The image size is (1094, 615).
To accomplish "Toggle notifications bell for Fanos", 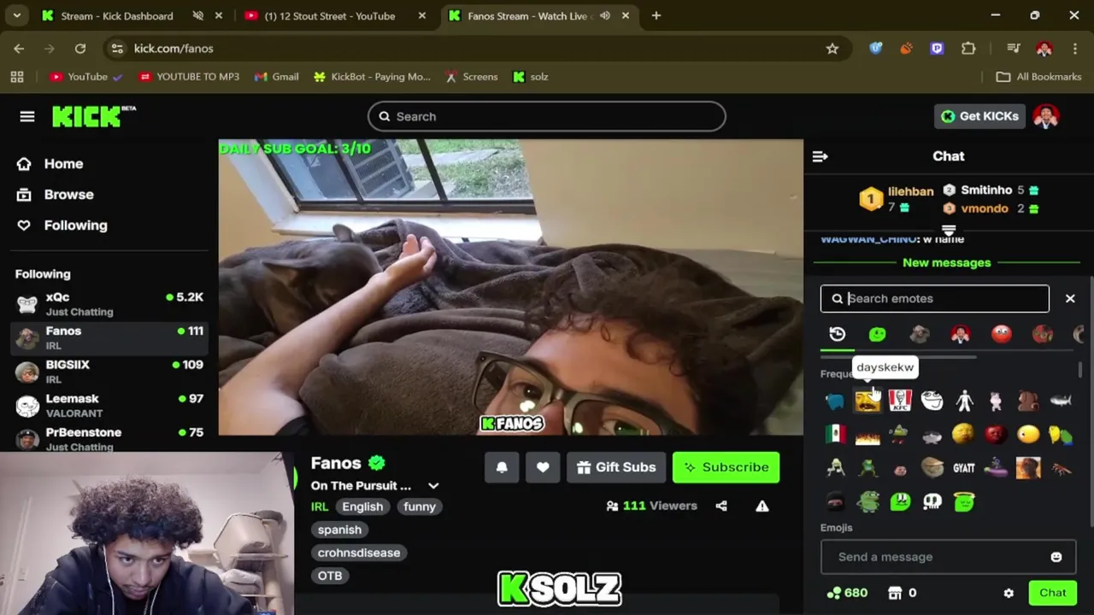I will coord(502,467).
